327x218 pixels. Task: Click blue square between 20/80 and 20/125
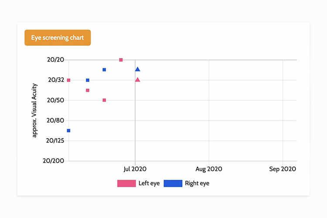tap(68, 130)
